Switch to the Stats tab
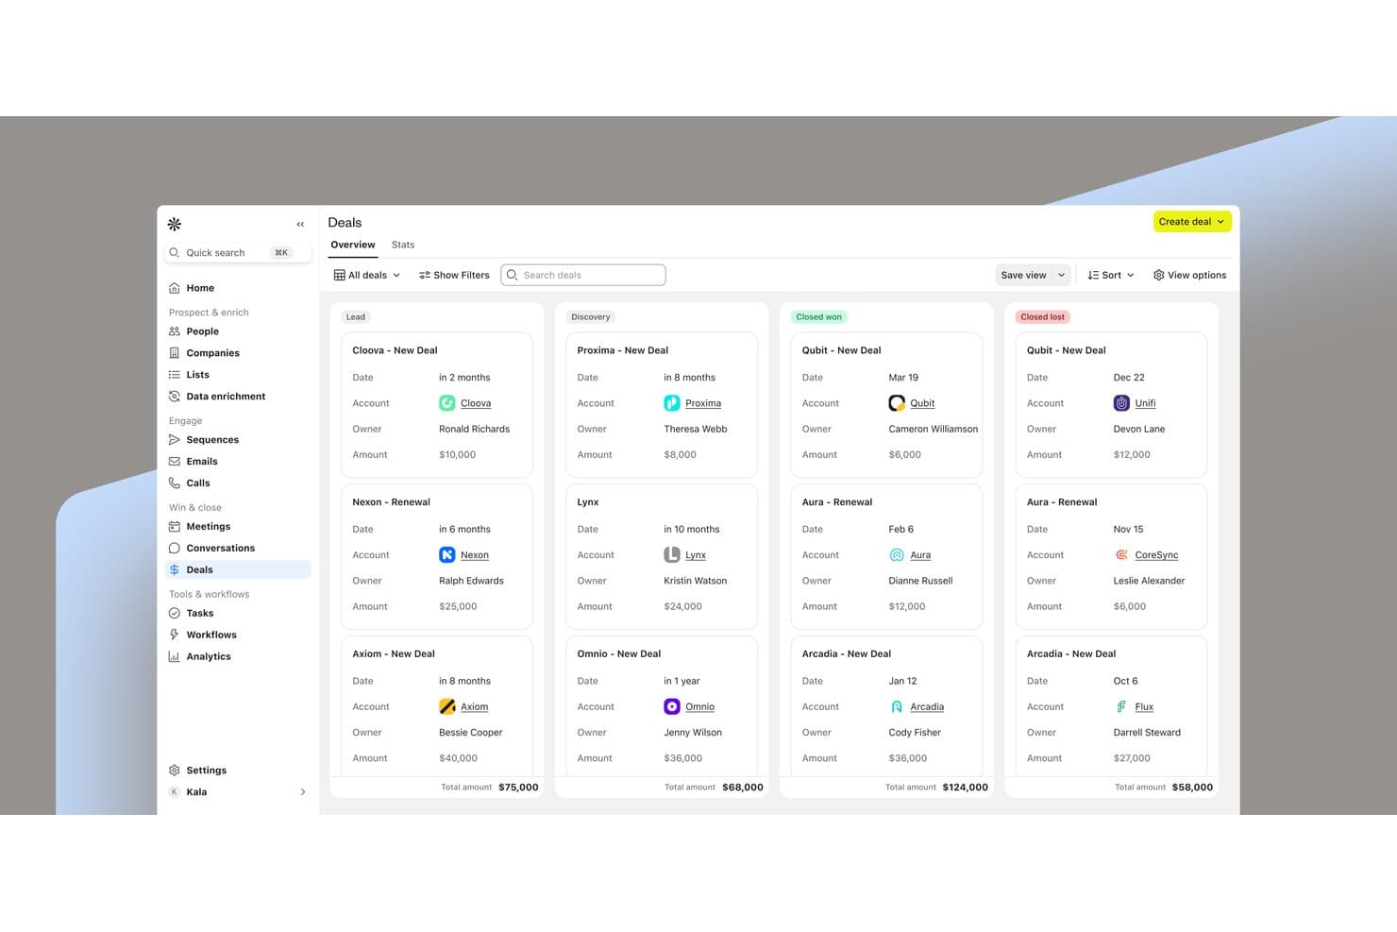This screenshot has height=932, width=1397. pos(403,246)
